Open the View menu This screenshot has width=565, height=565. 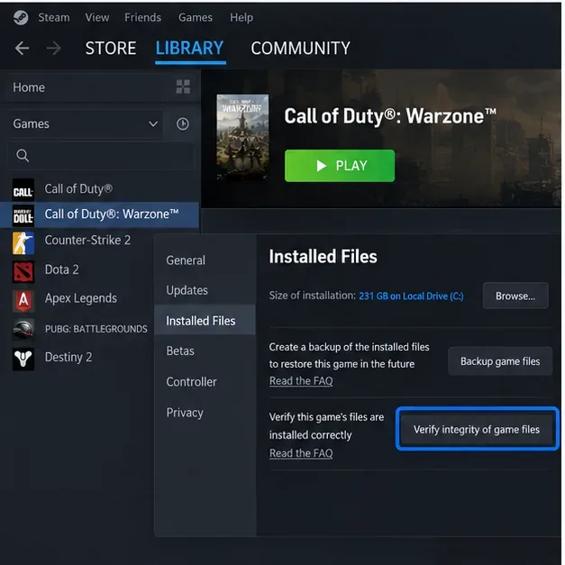click(x=97, y=17)
